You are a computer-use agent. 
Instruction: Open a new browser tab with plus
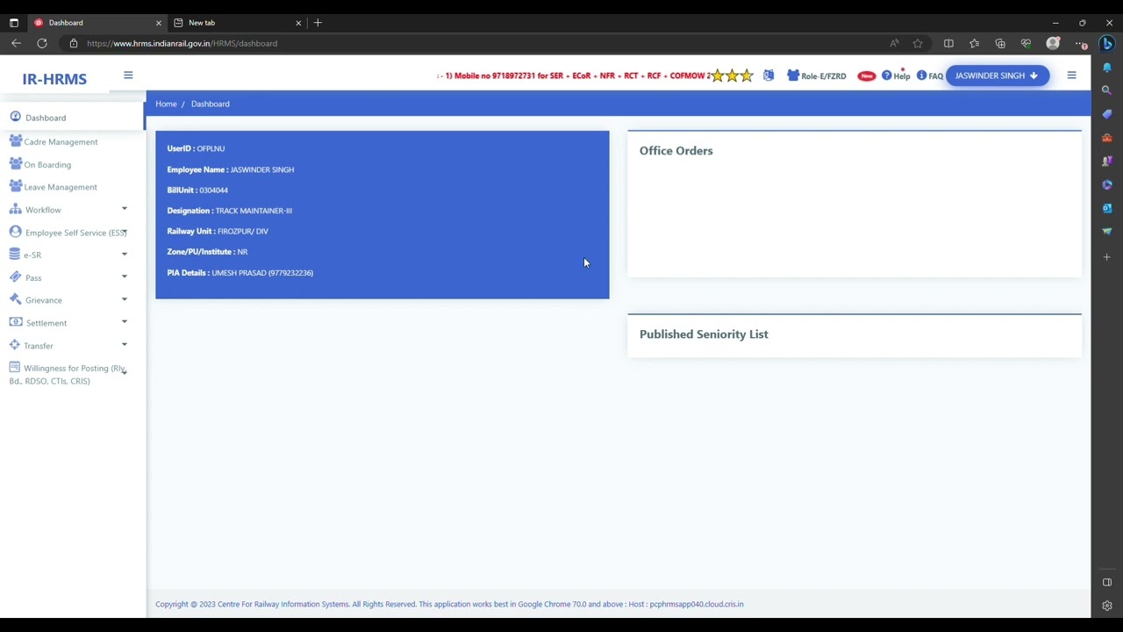coord(318,23)
